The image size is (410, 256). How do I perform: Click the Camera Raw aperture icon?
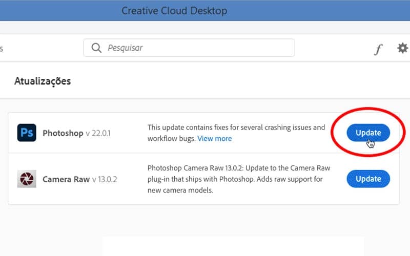pos(27,179)
